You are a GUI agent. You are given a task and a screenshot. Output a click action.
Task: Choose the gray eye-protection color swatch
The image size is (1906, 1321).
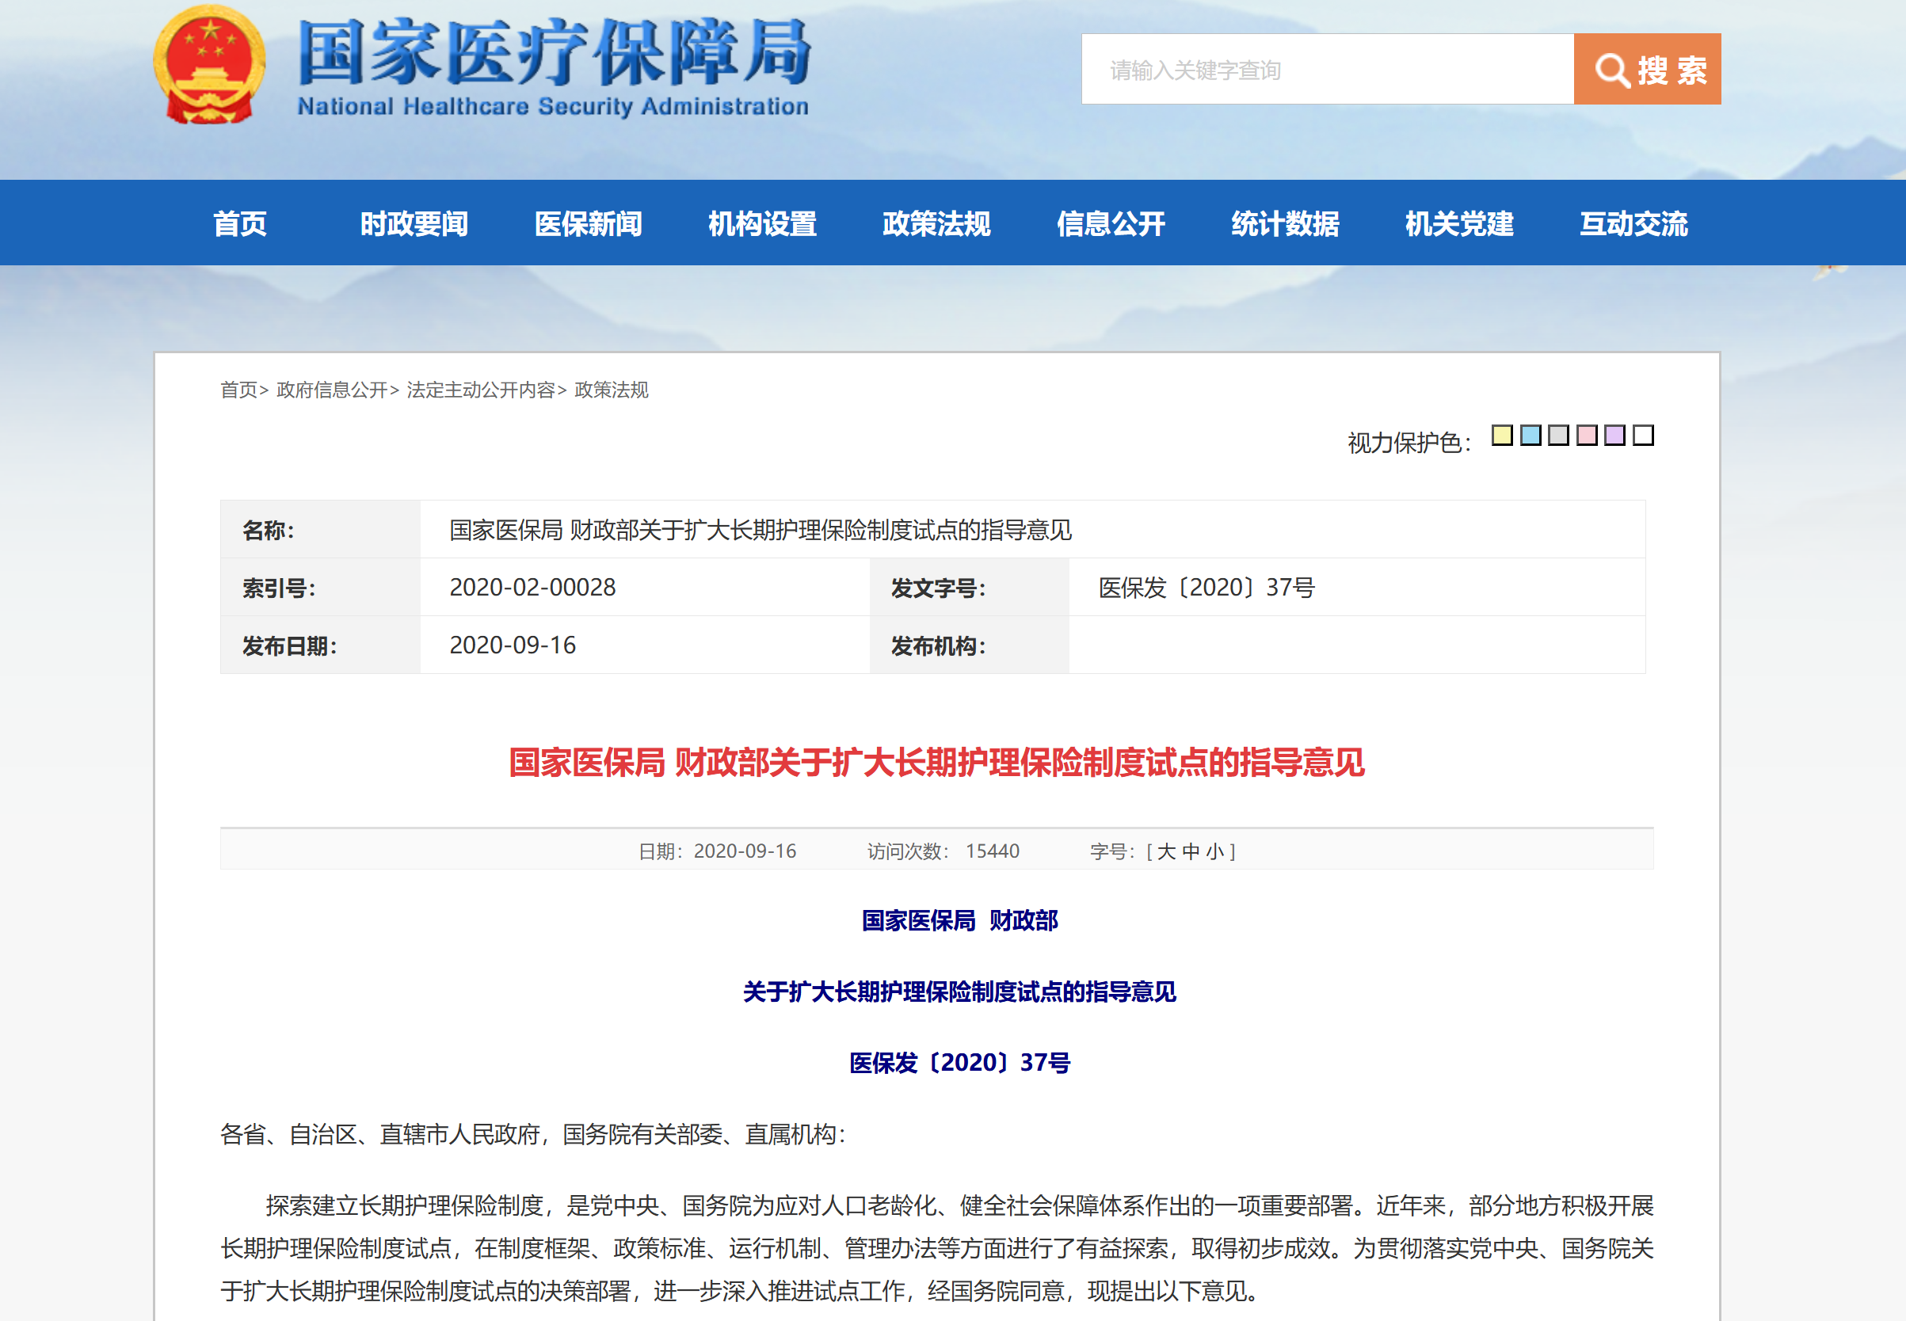click(1558, 436)
